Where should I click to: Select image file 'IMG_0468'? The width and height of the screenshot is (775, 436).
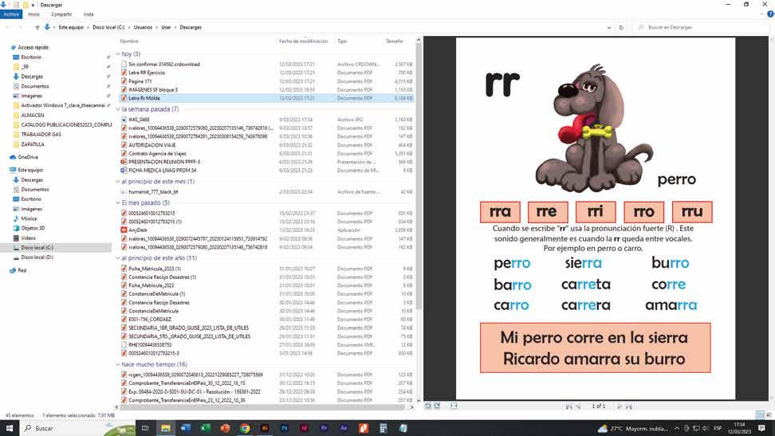click(139, 120)
